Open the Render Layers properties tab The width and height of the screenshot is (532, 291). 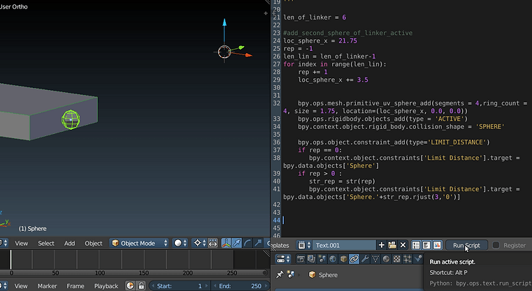pos(311,260)
